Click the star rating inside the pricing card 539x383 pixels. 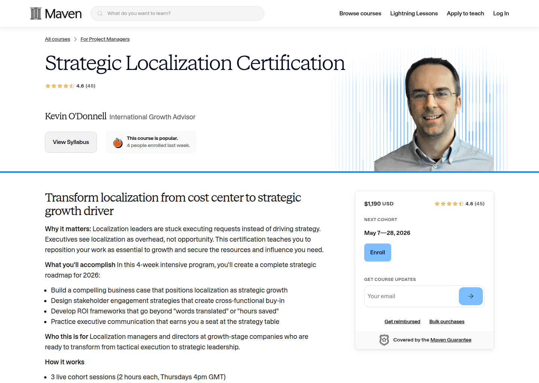tap(449, 203)
